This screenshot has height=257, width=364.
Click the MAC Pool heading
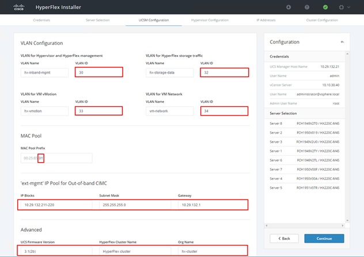click(31, 136)
